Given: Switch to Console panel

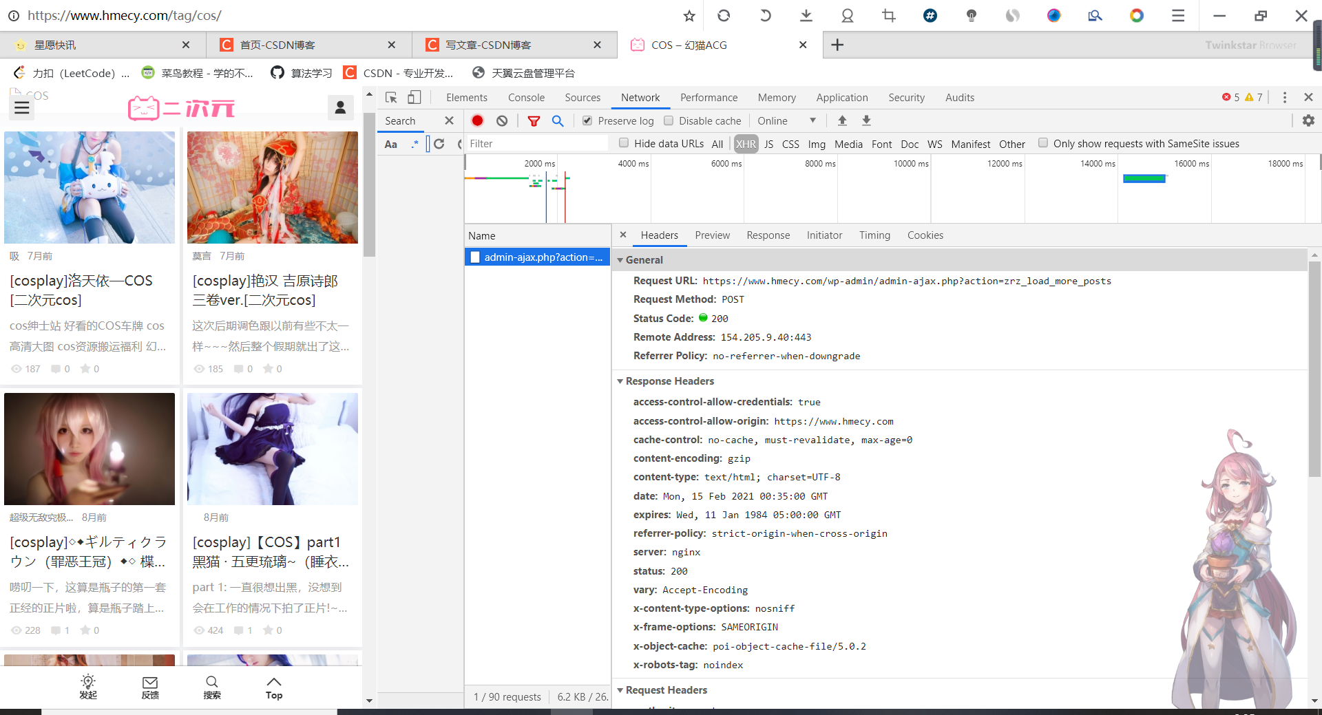Looking at the screenshot, I should pos(526,98).
